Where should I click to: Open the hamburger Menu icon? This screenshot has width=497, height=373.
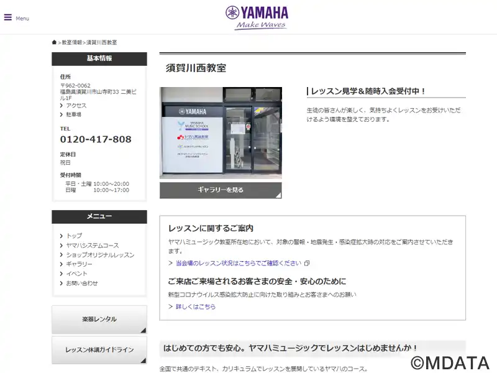click(8, 17)
